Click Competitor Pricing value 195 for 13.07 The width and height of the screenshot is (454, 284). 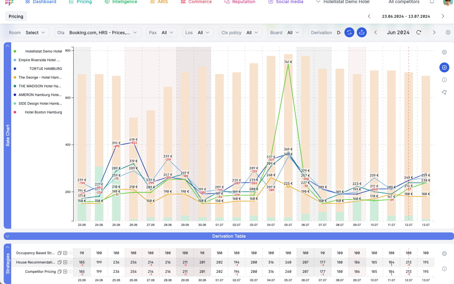point(426,272)
